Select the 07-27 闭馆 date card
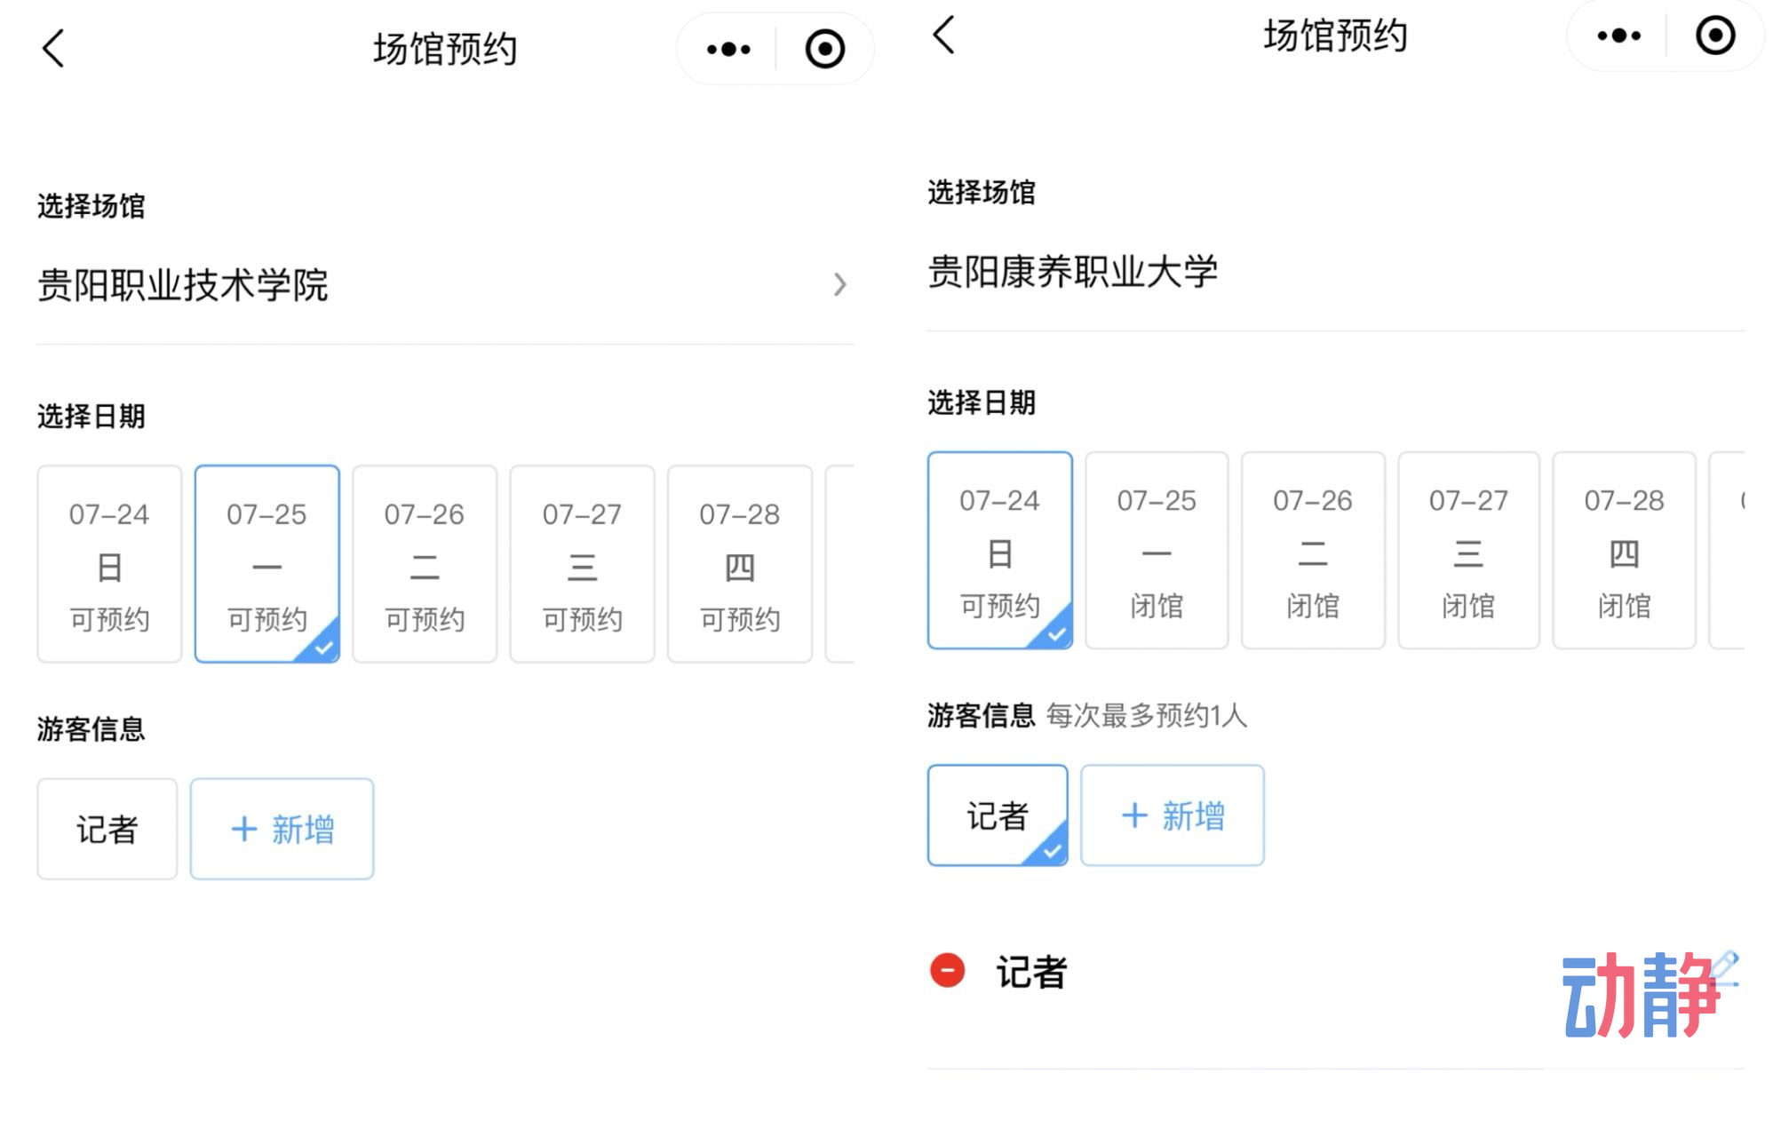Screen dimensions: 1781x1137 coord(1467,549)
